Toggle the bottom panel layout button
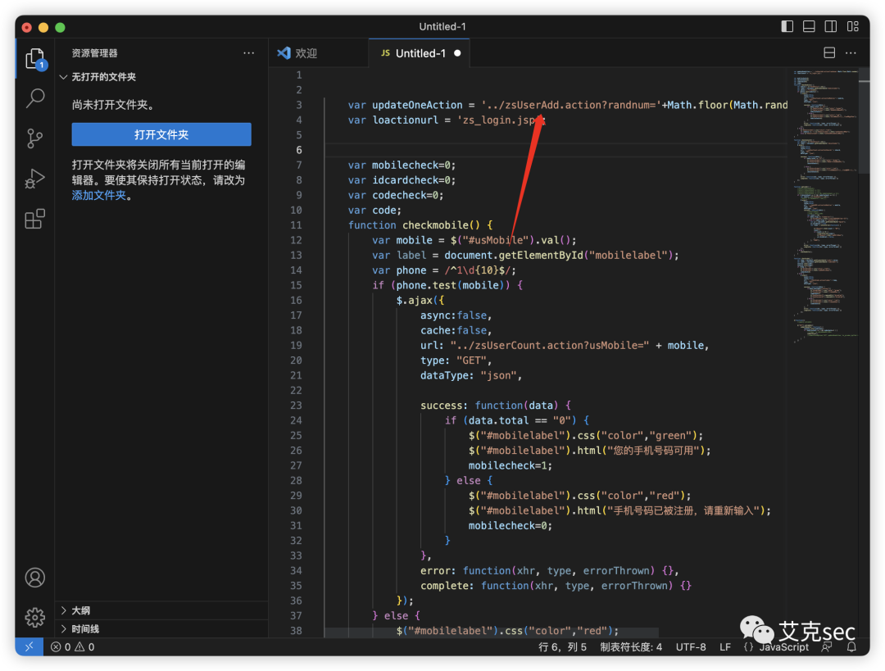 point(809,27)
